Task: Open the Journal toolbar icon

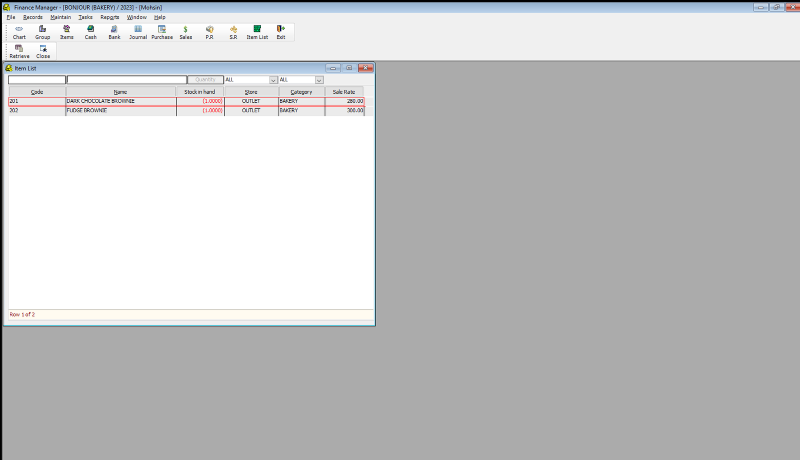Action: pyautogui.click(x=138, y=32)
